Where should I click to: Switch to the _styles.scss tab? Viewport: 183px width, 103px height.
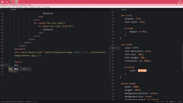[x=124, y=9]
